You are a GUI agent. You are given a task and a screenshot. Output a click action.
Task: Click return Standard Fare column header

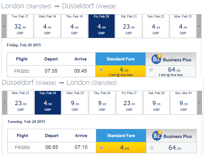(121, 135)
